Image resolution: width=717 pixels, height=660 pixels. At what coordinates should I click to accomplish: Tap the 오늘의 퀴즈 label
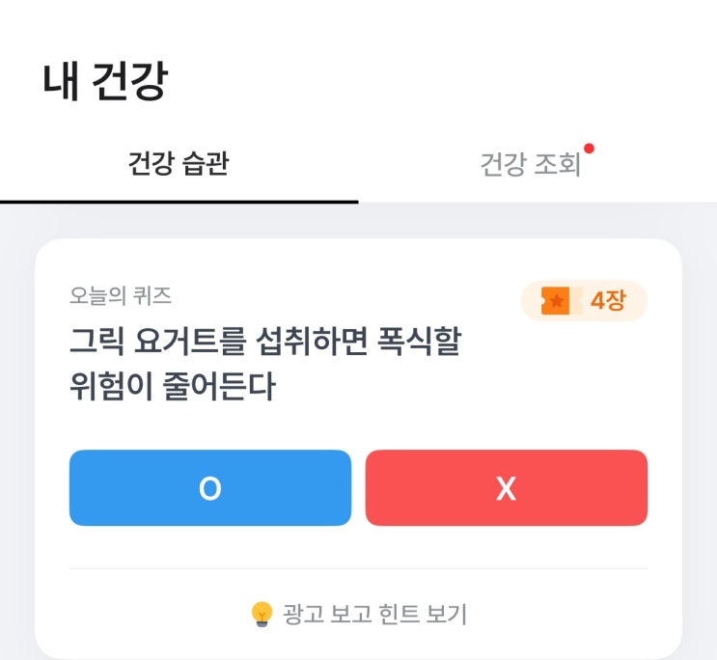pyautogui.click(x=121, y=295)
